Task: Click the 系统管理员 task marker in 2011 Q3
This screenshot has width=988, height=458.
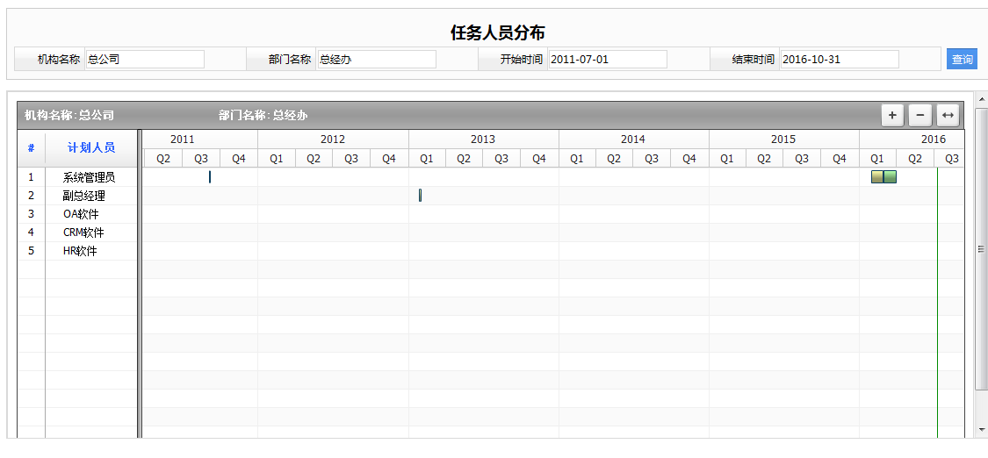Action: pyautogui.click(x=210, y=177)
